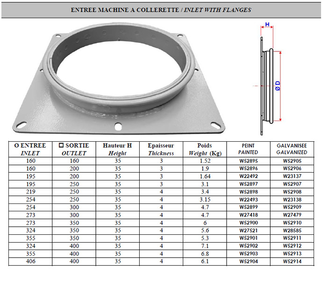Click the 'Epaisseur Thickness' column header
Viewport: 322px width, 289px height.
click(161, 149)
